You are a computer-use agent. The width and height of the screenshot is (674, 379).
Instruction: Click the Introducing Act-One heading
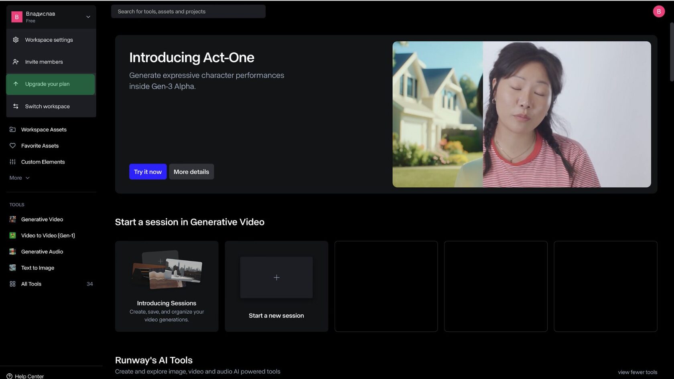click(192, 57)
